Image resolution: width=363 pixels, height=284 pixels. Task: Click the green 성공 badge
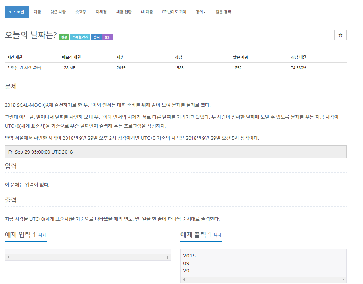[x=64, y=37]
